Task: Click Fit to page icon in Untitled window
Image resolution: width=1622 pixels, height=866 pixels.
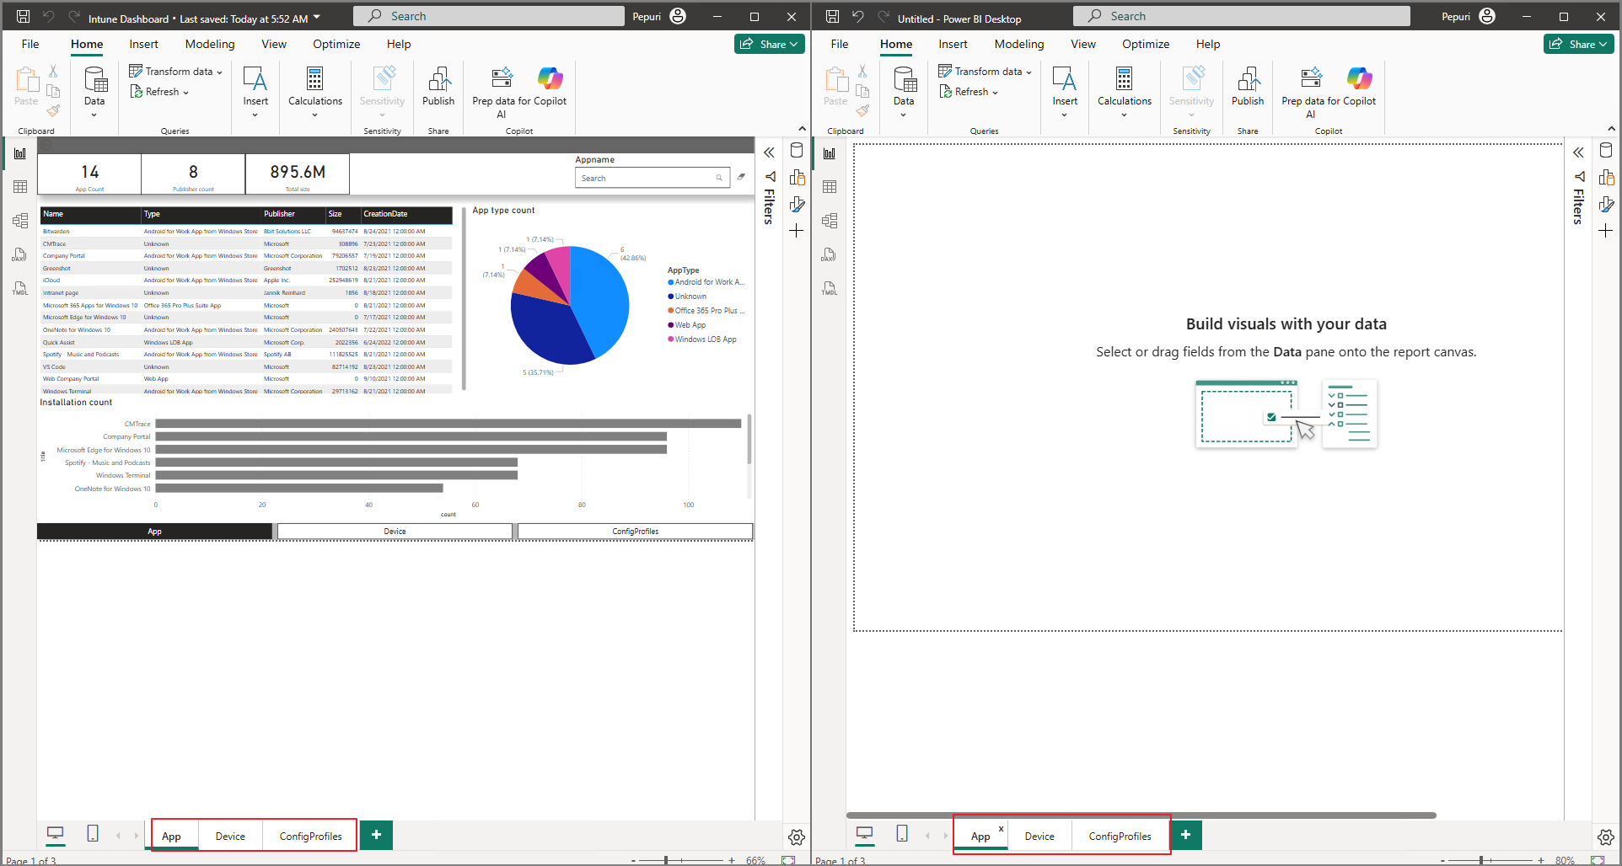Action: click(x=1598, y=860)
